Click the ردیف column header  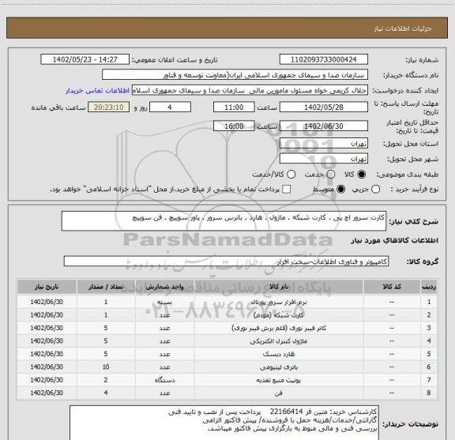click(429, 287)
